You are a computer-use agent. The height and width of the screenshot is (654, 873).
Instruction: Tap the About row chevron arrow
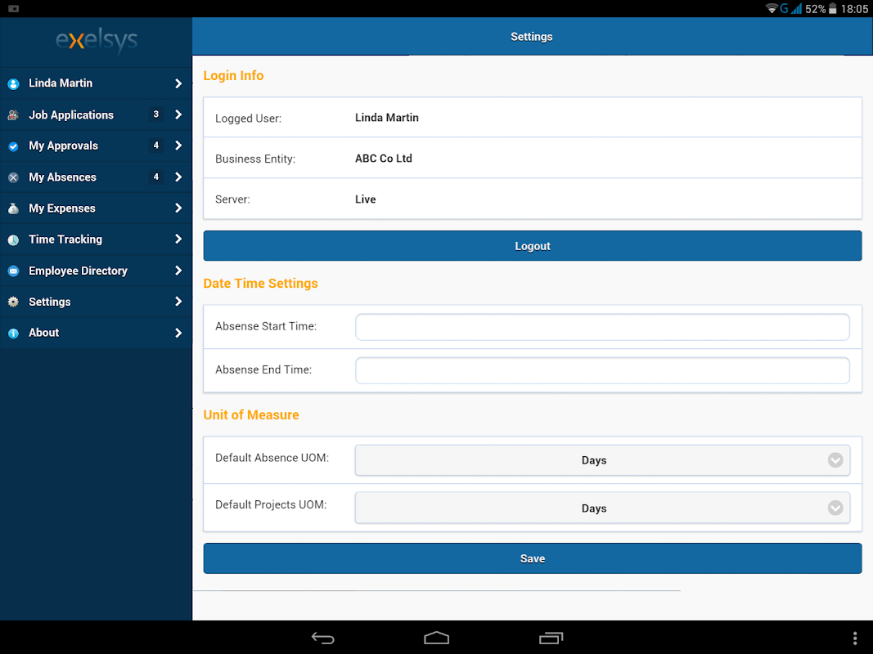point(178,333)
